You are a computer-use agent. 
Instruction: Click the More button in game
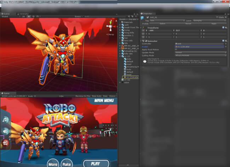click(x=53, y=164)
